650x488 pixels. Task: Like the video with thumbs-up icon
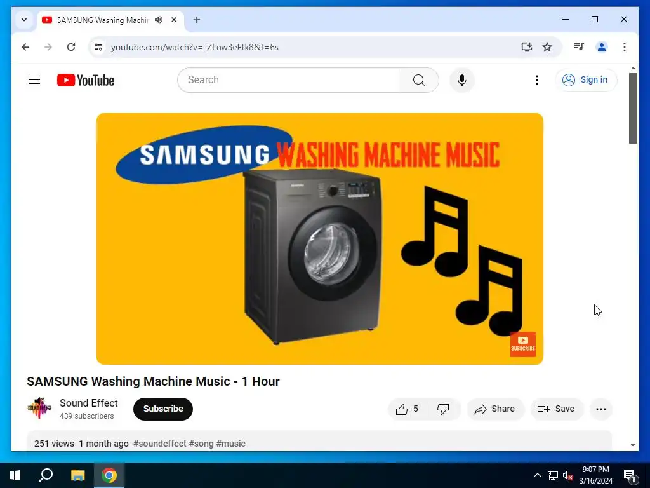tap(407, 409)
